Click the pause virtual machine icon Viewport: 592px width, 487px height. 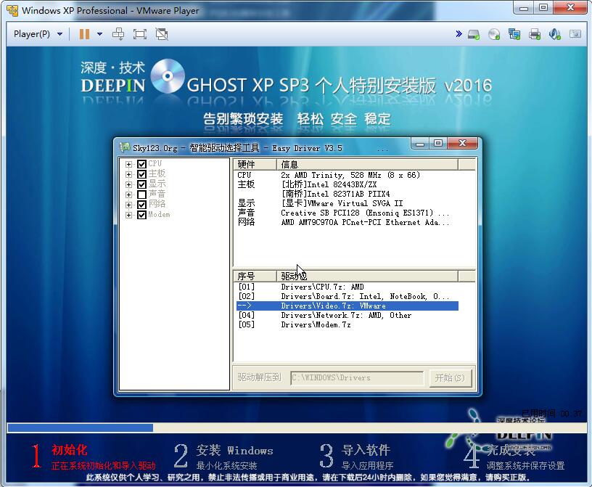[x=84, y=34]
